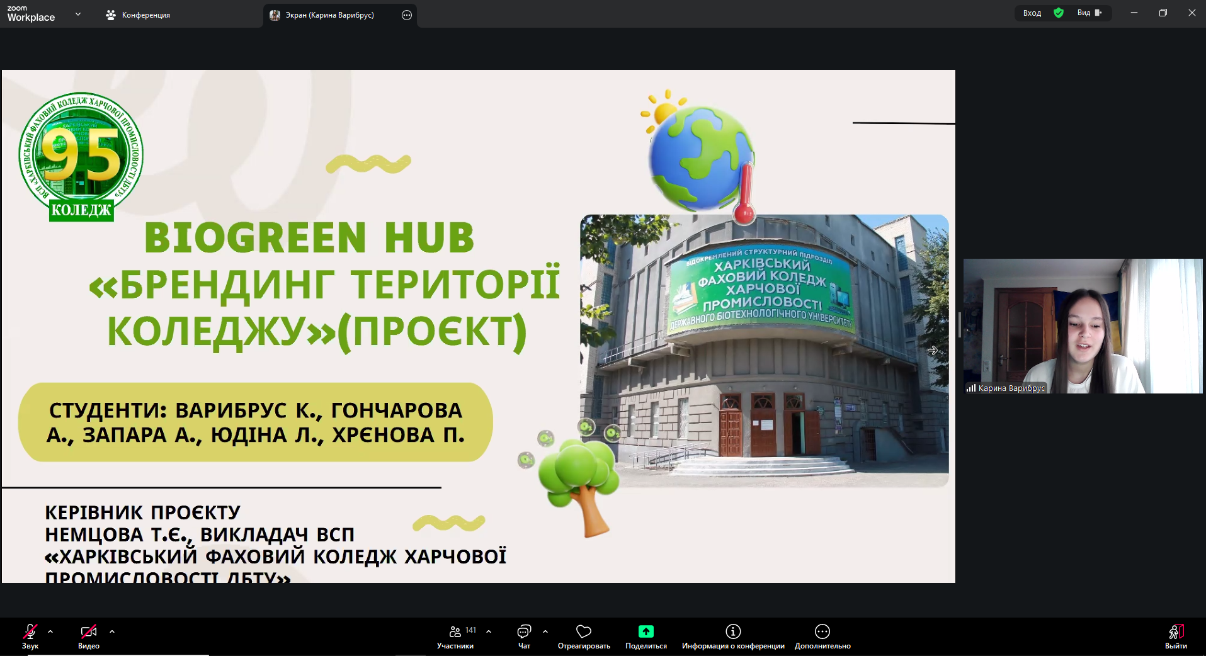Open the Вид view layout menu
The height and width of the screenshot is (656, 1206).
1089,13
